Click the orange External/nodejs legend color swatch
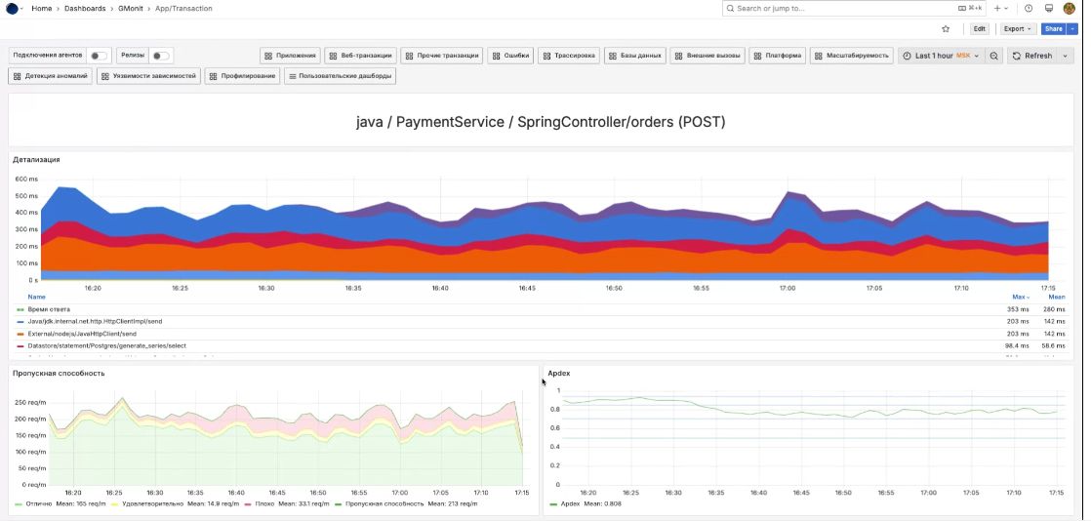The image size is (1091, 521). (x=20, y=334)
